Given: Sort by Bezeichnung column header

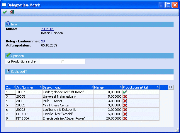Looking at the screenshot, I should click(67, 87).
